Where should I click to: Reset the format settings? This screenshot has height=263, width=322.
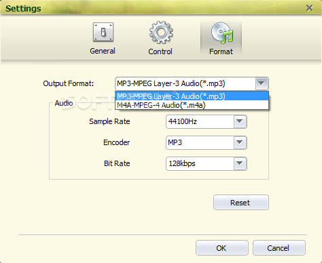coord(241,203)
